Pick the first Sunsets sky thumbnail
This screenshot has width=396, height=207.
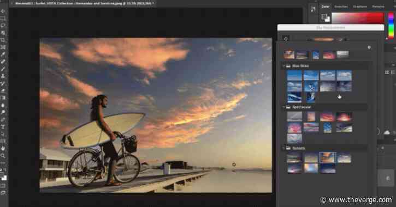[294, 158]
